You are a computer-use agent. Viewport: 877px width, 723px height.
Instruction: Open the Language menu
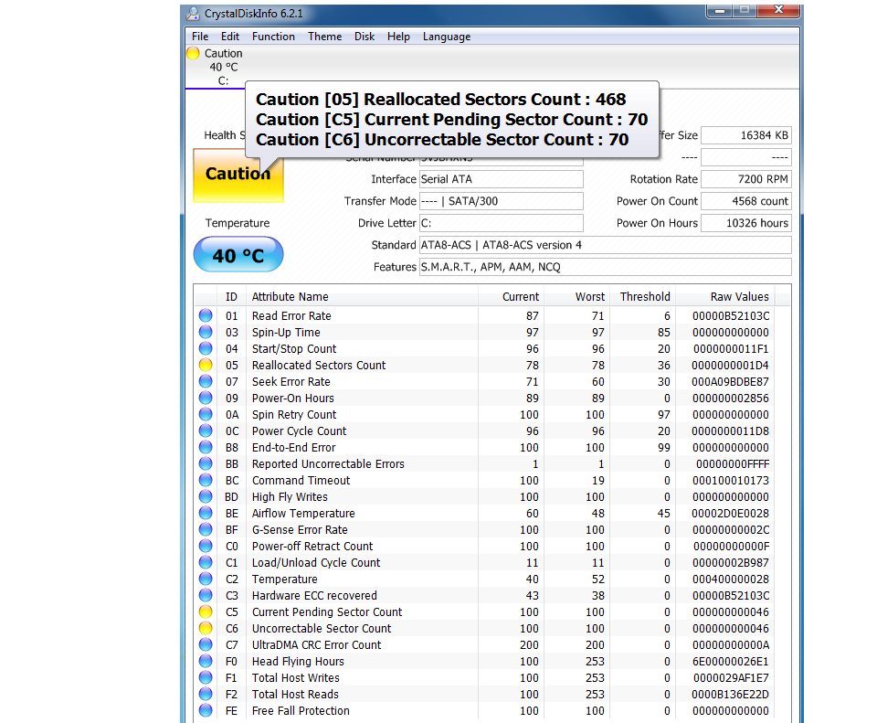tap(447, 37)
